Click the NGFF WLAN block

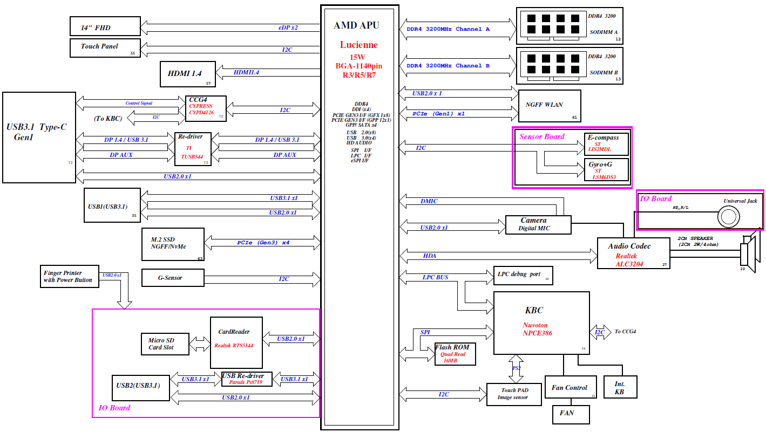tap(549, 105)
